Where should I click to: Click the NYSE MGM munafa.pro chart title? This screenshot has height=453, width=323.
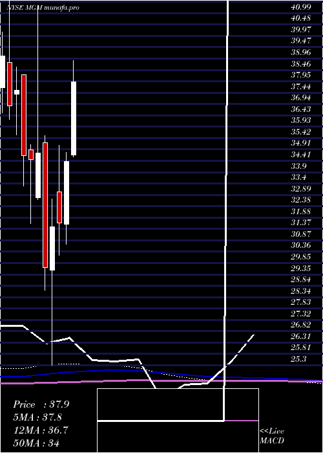(x=43, y=8)
